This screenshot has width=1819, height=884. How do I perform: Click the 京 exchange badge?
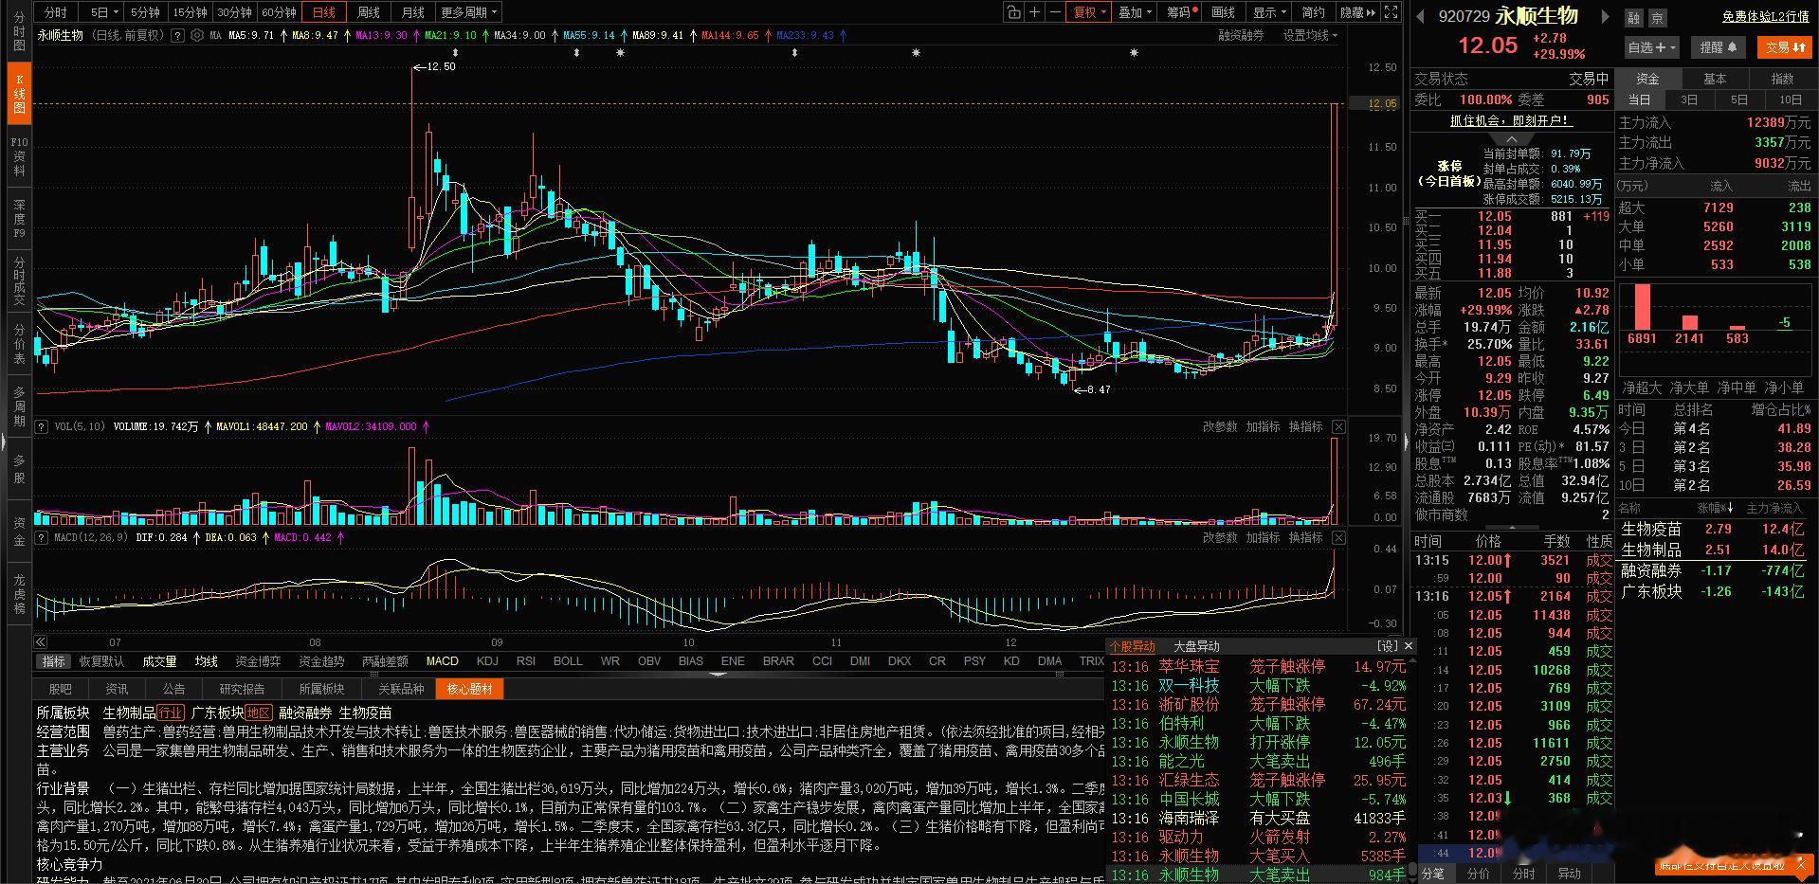pos(1657,18)
